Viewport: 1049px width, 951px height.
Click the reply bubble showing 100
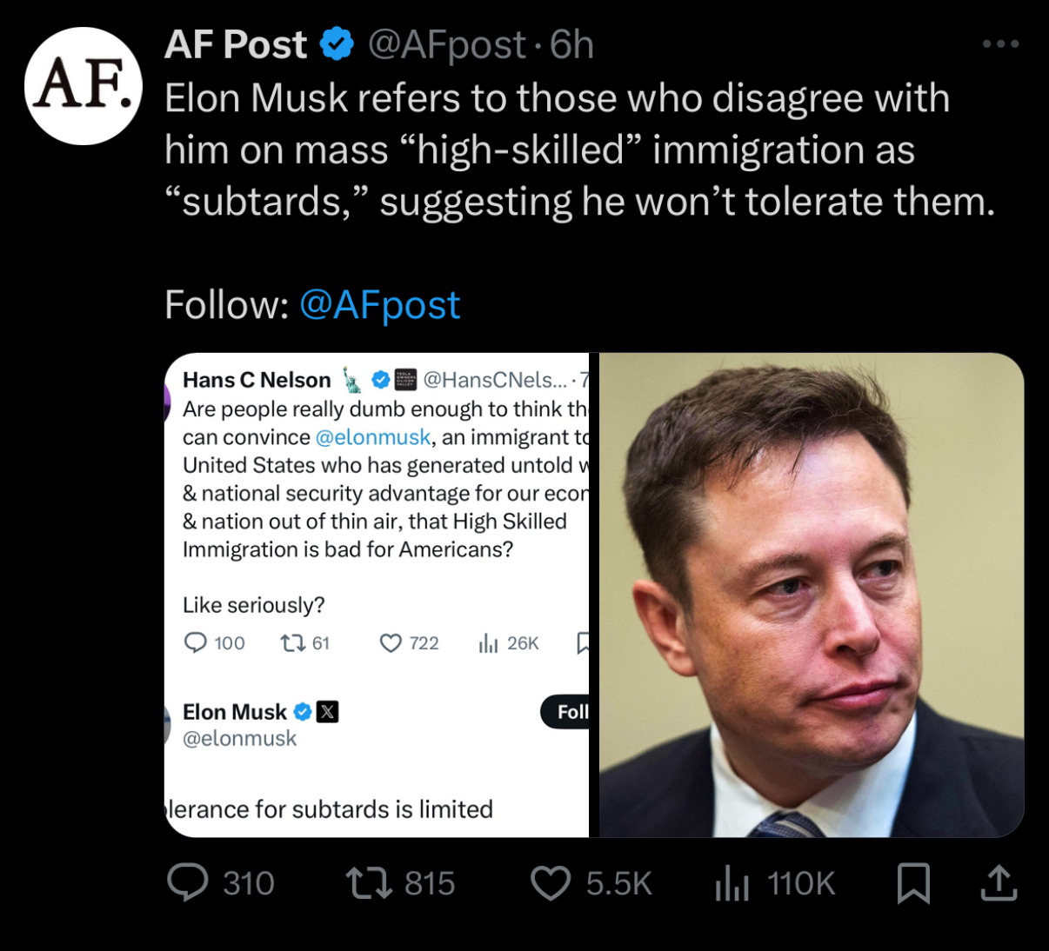[x=196, y=643]
